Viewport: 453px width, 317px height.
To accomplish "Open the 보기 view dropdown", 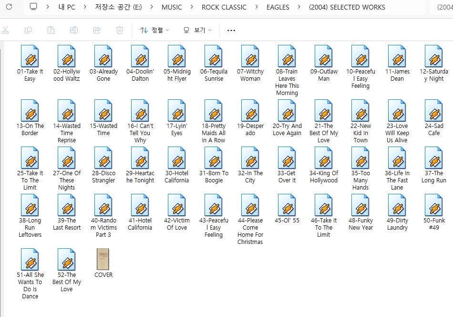I will (197, 30).
